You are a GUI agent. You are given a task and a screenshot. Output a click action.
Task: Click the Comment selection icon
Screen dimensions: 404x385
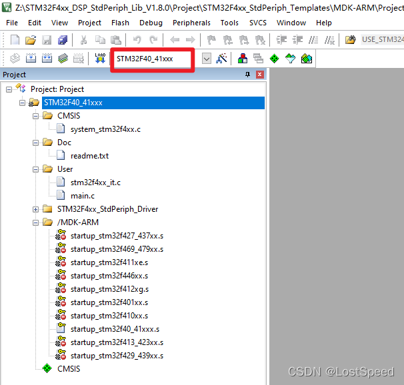(313, 40)
